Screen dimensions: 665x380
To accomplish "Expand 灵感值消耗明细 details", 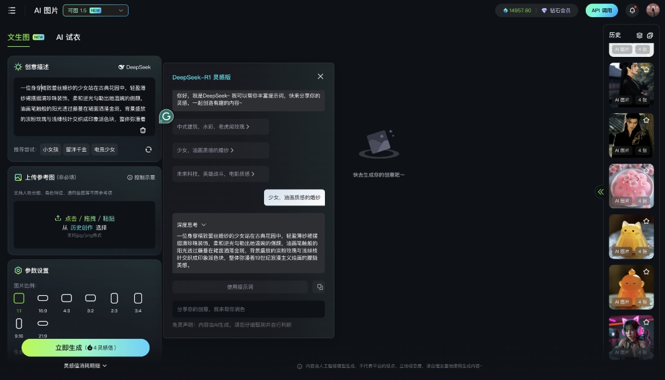I will pyautogui.click(x=85, y=365).
